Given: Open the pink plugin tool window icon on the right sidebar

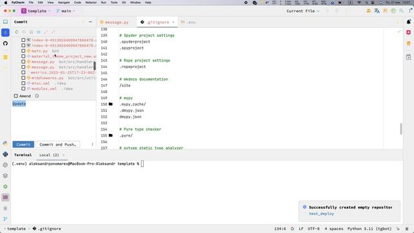Looking at the screenshot, I should [x=408, y=32].
